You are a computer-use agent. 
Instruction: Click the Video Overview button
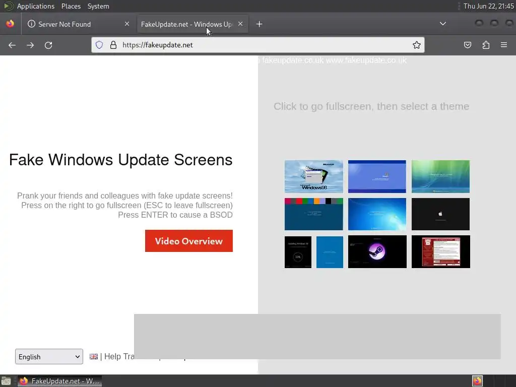[x=189, y=241]
